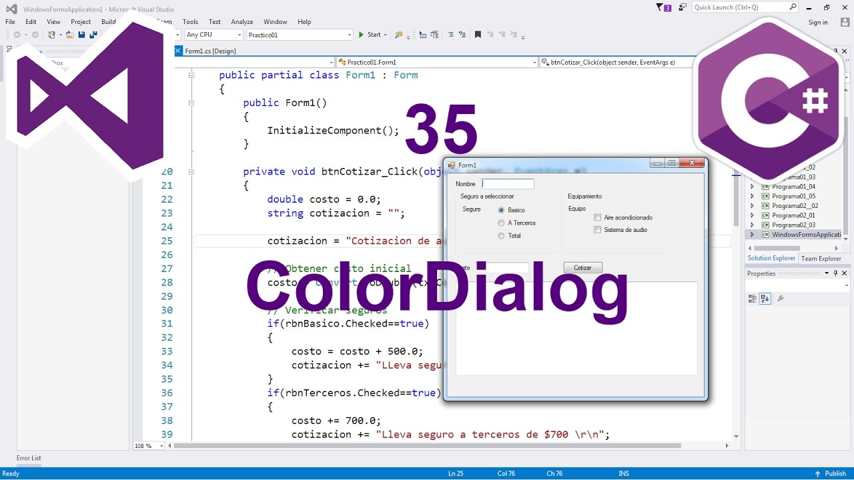Click the New Project toolbar icon

click(x=51, y=35)
